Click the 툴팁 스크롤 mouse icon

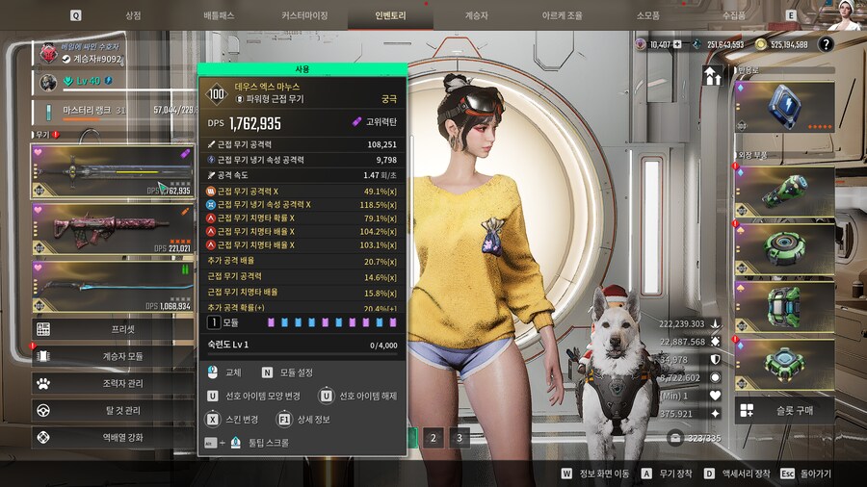(x=235, y=443)
